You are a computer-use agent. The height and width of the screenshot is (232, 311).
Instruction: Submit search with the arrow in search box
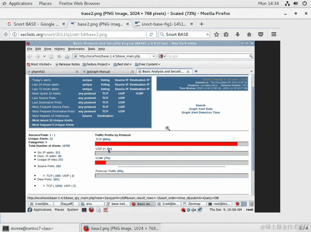(207, 34)
